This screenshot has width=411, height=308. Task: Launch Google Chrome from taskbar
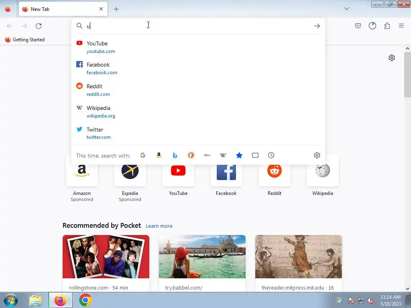tap(85, 300)
